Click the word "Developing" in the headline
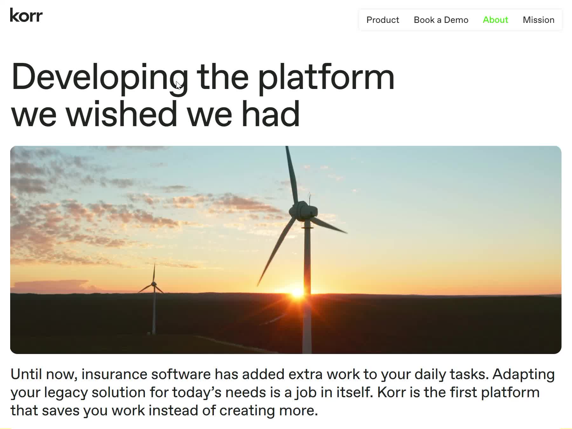Screen dimensions: 572x429 click(x=99, y=77)
